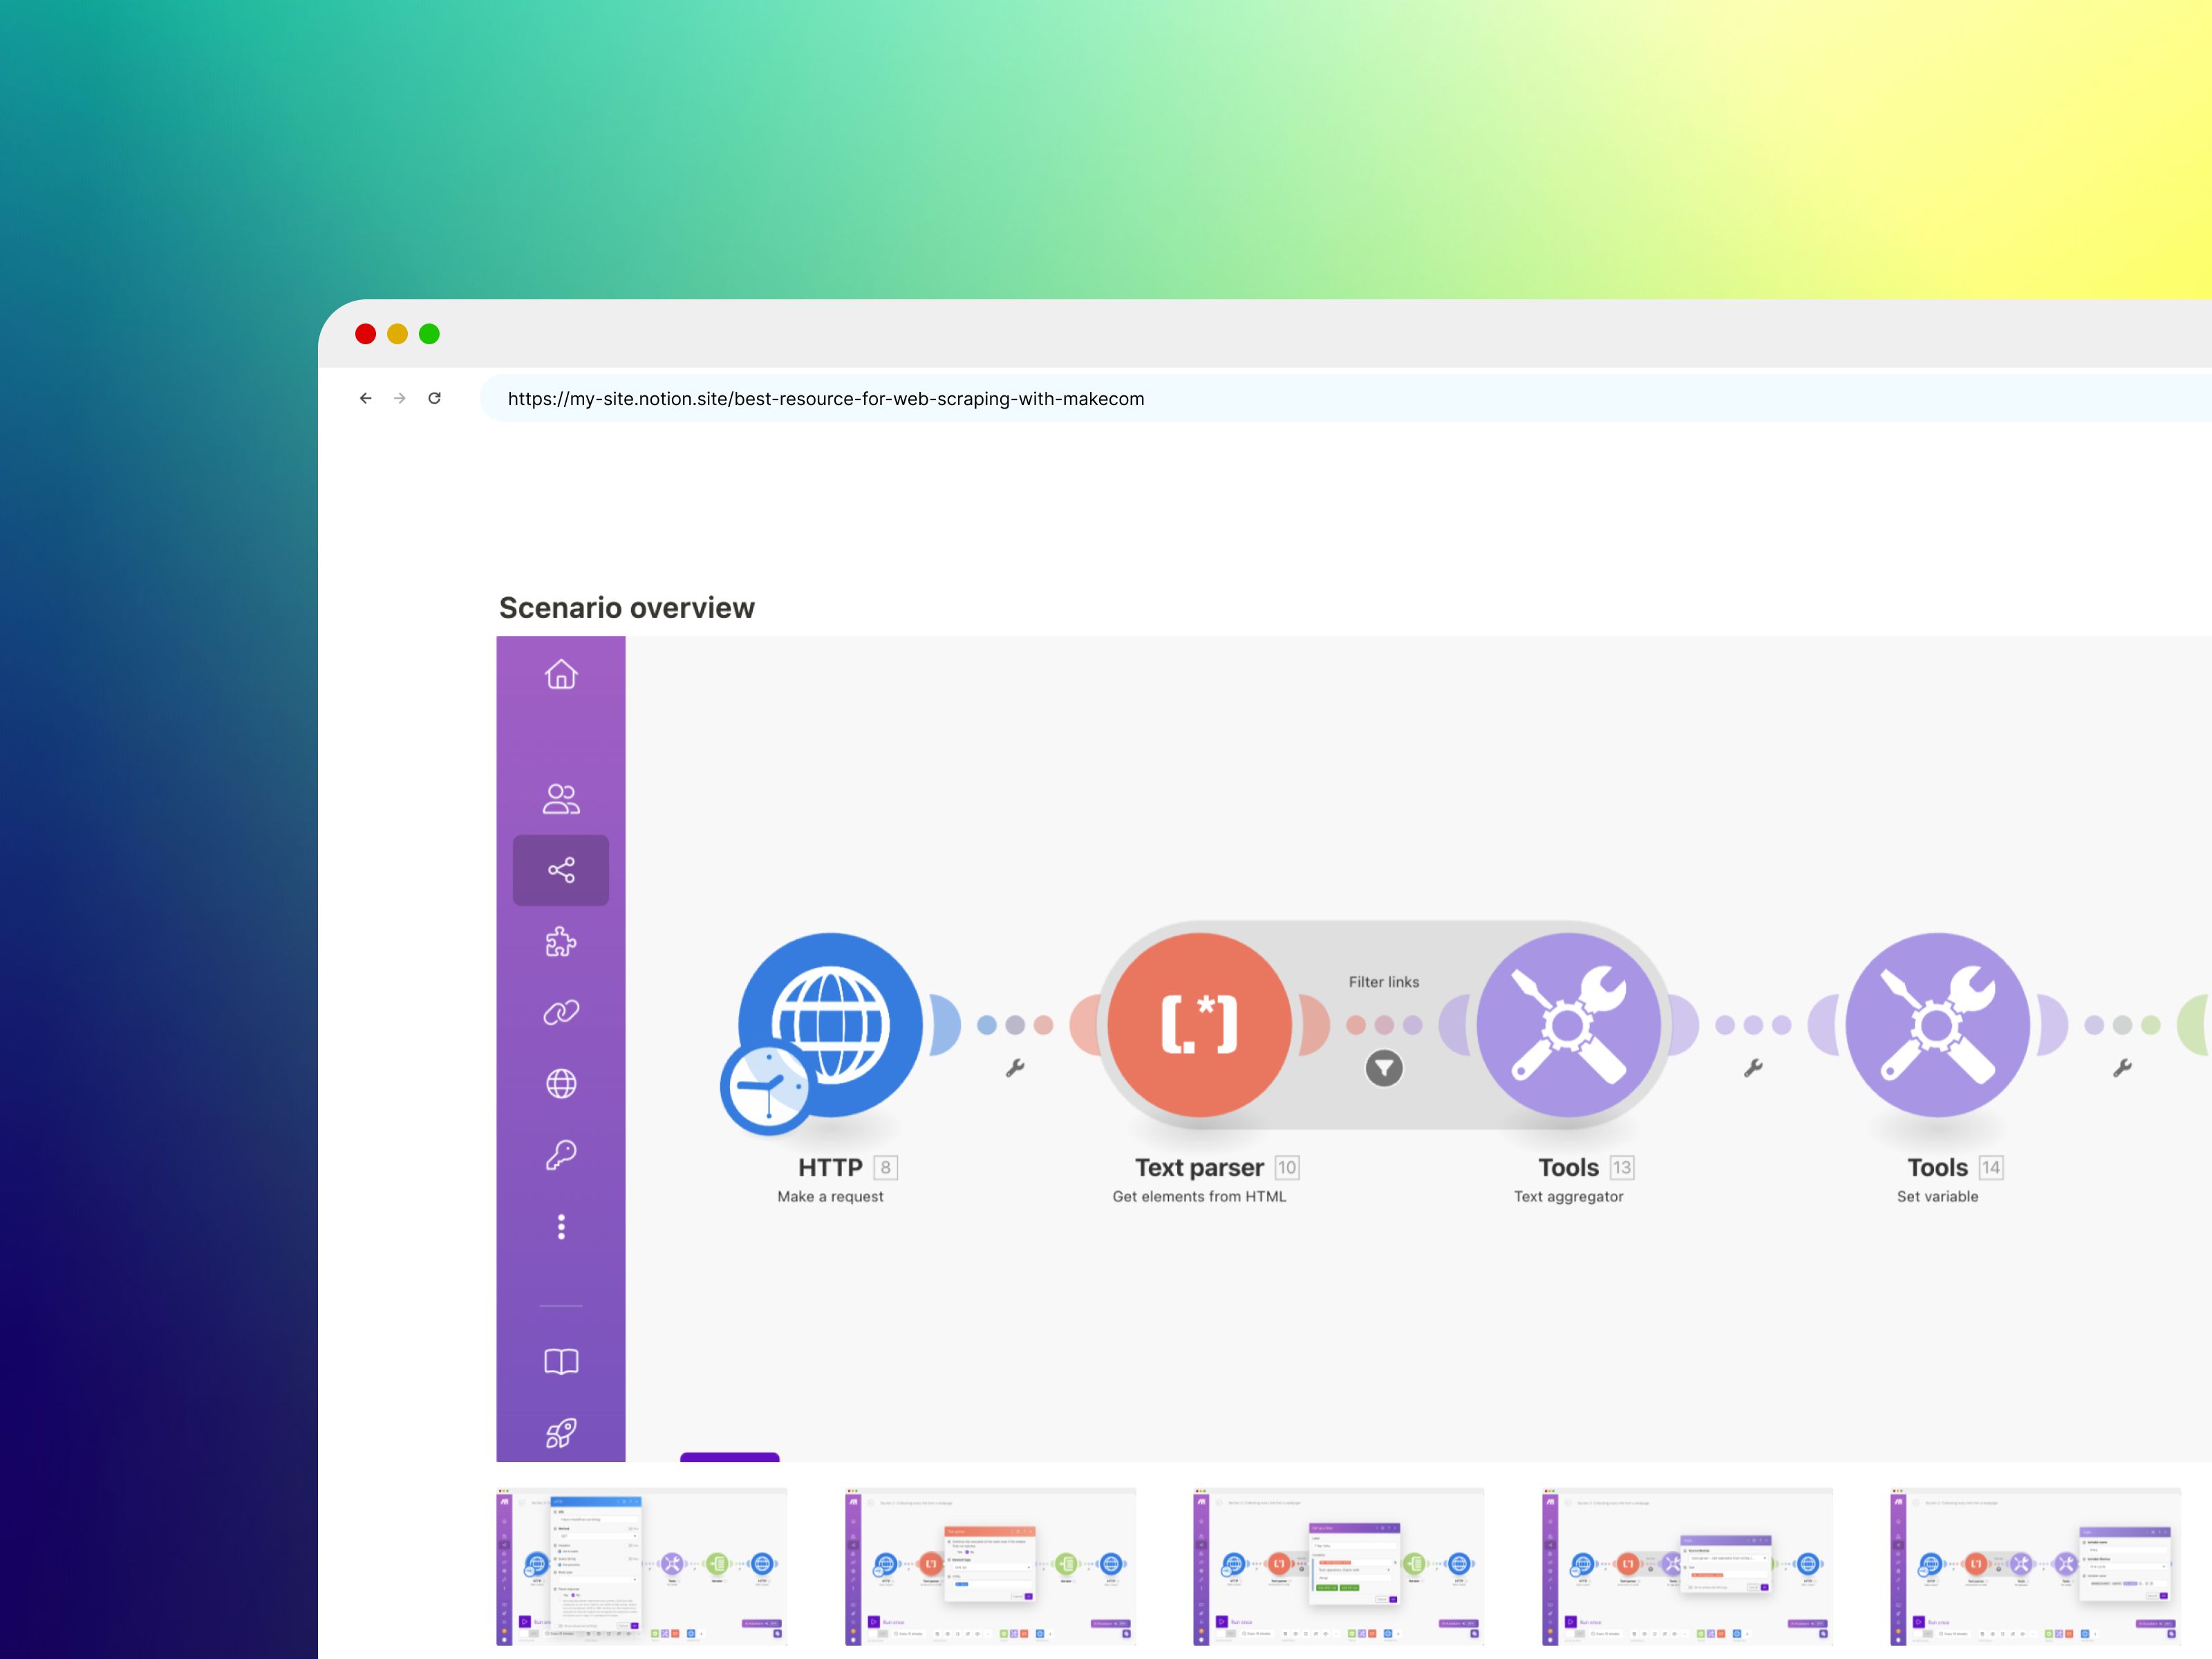2212x1659 pixels.
Task: Select the Scenarios share icon in sidebar
Action: pyautogui.click(x=561, y=870)
